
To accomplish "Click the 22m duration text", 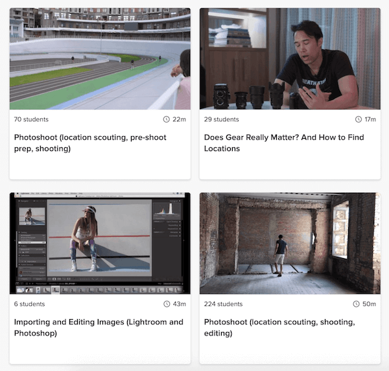I will 179,119.
